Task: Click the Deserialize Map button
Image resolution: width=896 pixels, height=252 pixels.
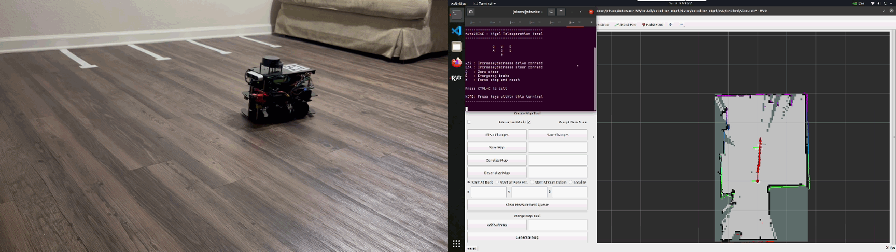Action: pos(497,173)
